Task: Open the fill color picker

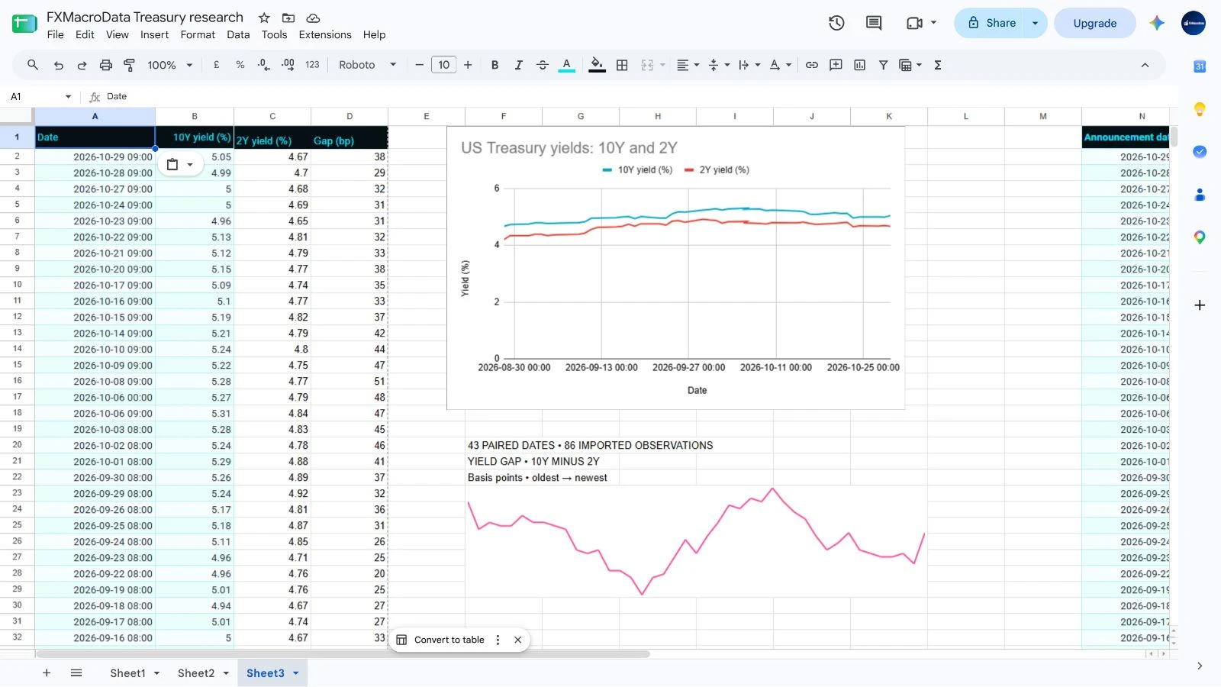Action: pyautogui.click(x=598, y=65)
